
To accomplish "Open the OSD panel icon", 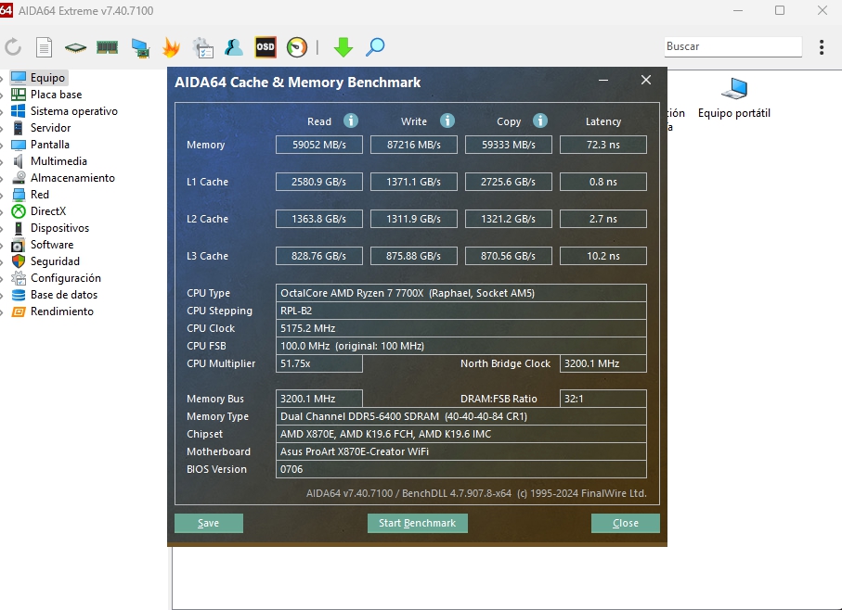I will point(266,47).
